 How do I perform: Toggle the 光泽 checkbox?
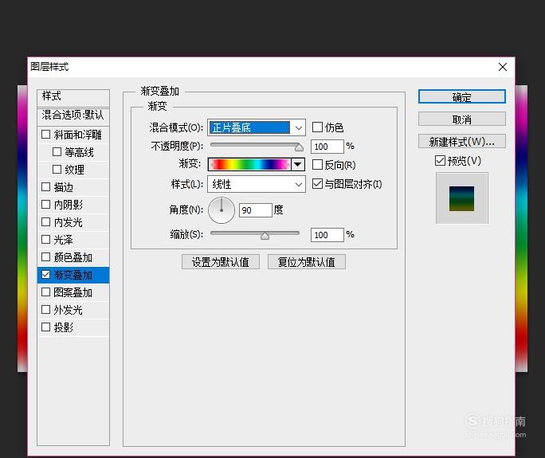(x=46, y=239)
